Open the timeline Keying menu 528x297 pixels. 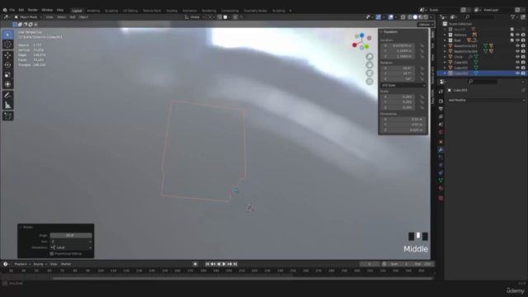[40, 264]
